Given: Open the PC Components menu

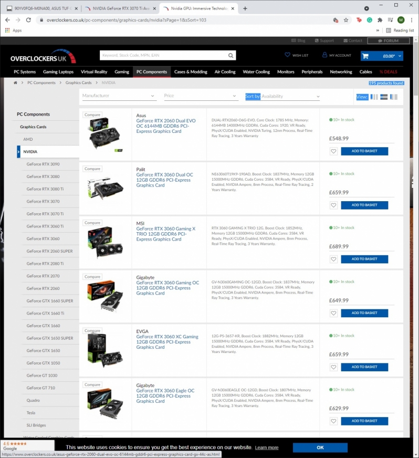Looking at the screenshot, I should tap(152, 72).
